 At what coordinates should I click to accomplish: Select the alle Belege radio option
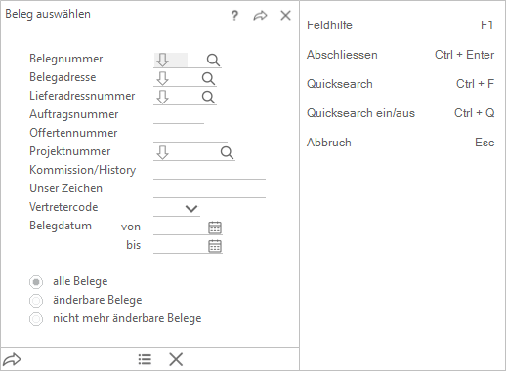(36, 282)
